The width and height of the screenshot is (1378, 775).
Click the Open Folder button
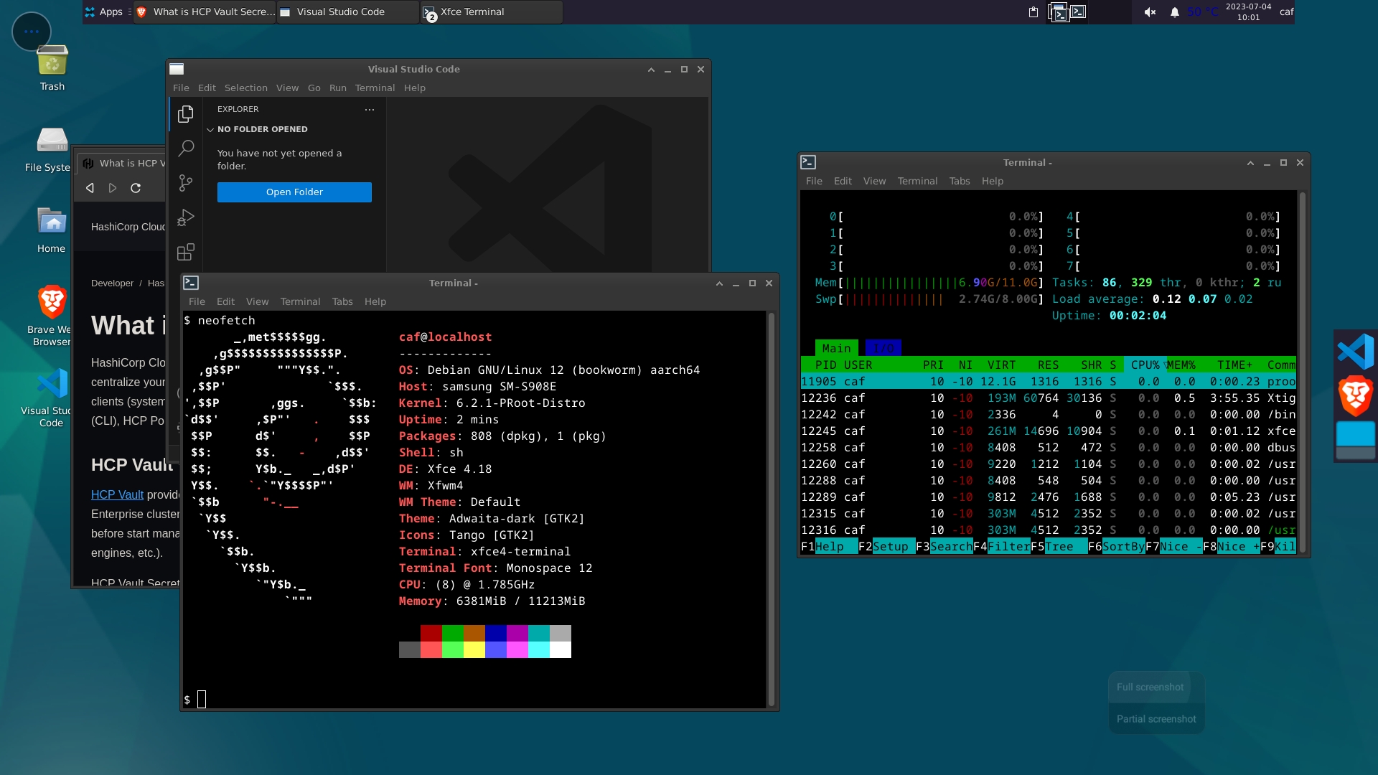pyautogui.click(x=294, y=192)
